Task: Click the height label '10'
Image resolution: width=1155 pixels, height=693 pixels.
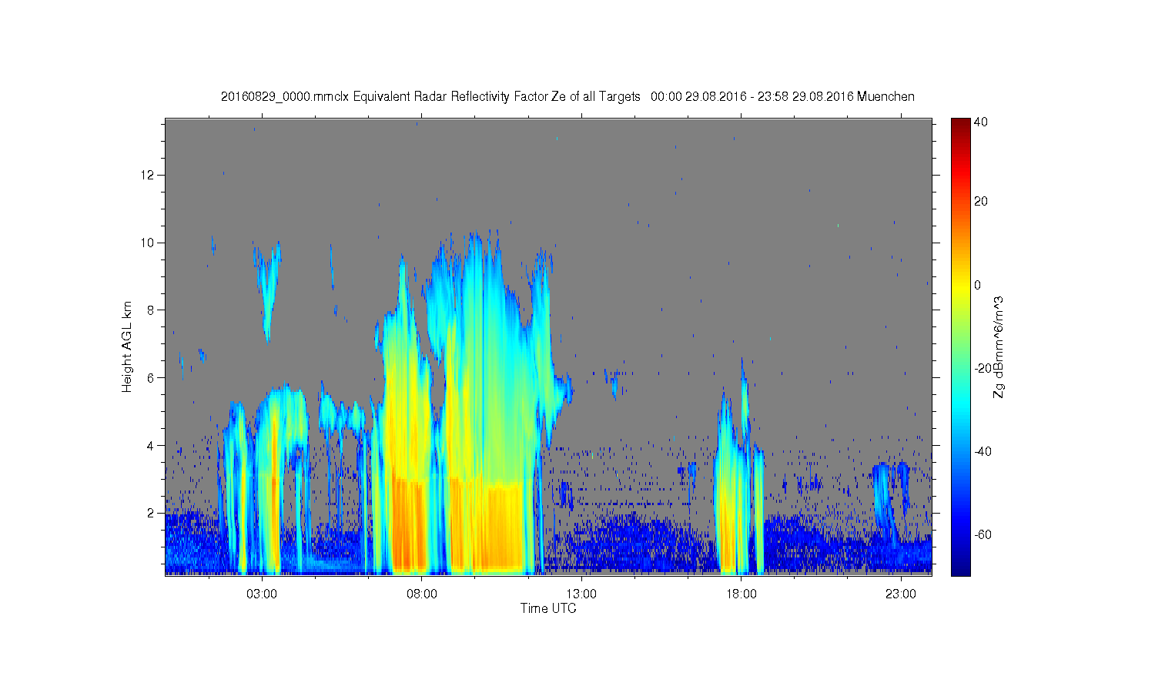Action: [148, 243]
